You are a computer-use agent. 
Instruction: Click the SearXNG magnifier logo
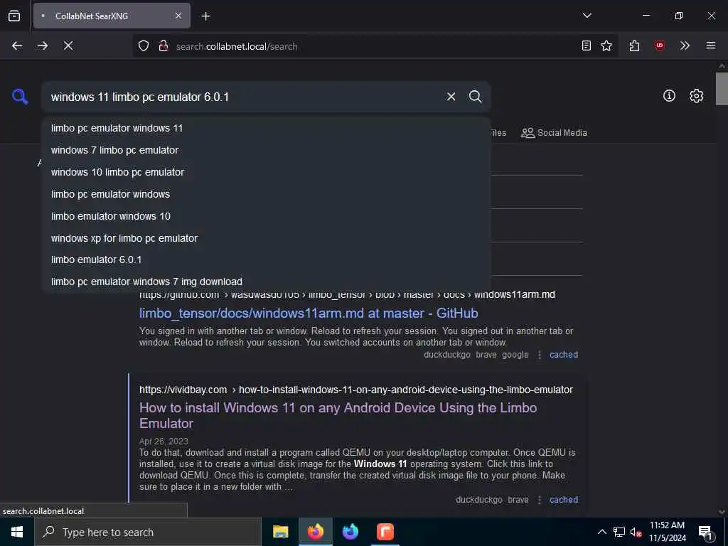[x=20, y=97]
